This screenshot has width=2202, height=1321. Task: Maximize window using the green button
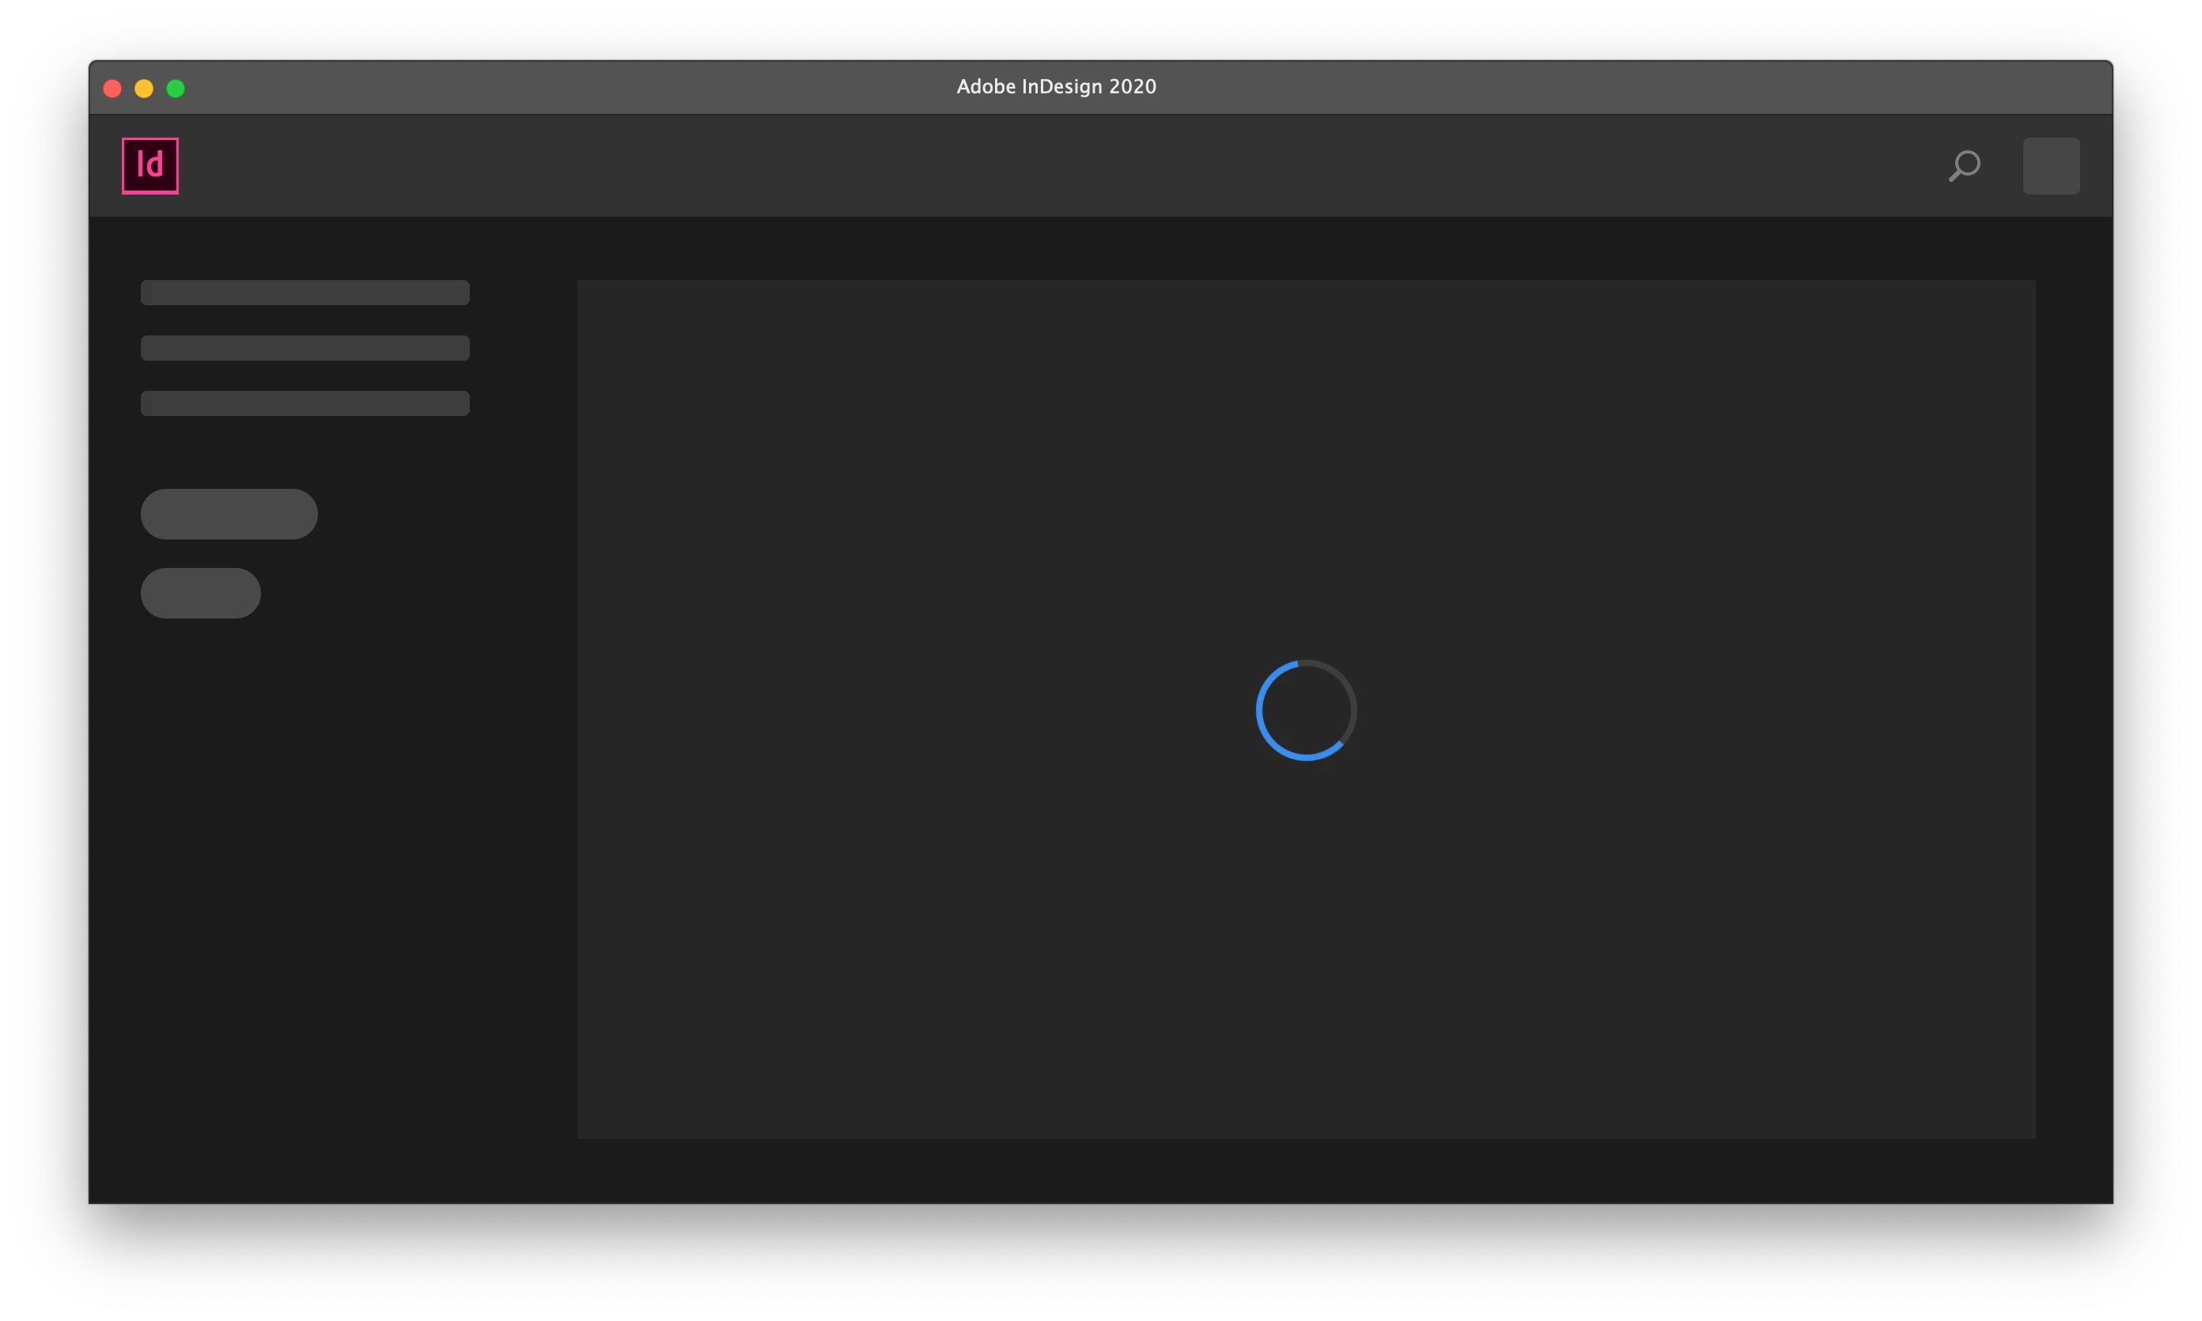click(x=176, y=88)
